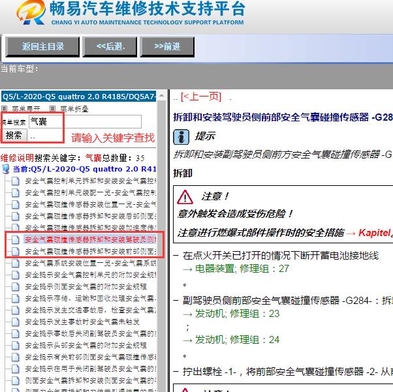Open 安全提示有关前部侧面安全气囊碰撞传感 entry
Screen dimensions: 393x392
90,357
